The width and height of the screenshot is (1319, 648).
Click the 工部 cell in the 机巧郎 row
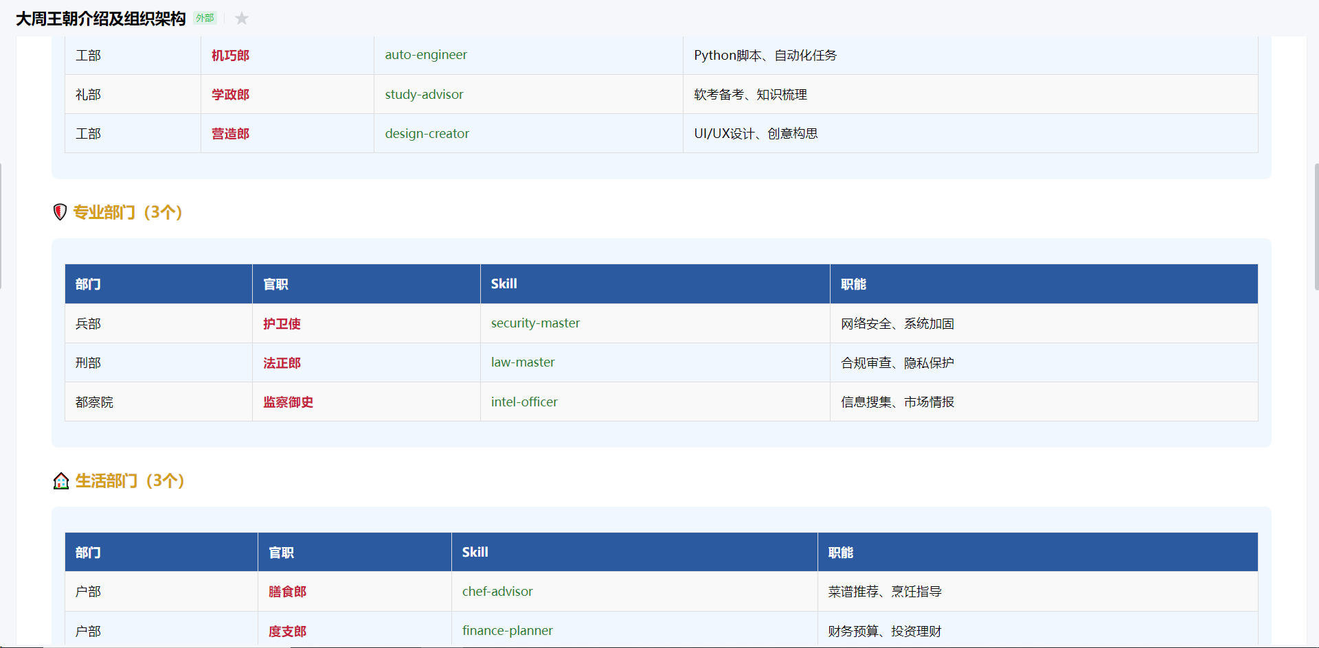click(133, 55)
